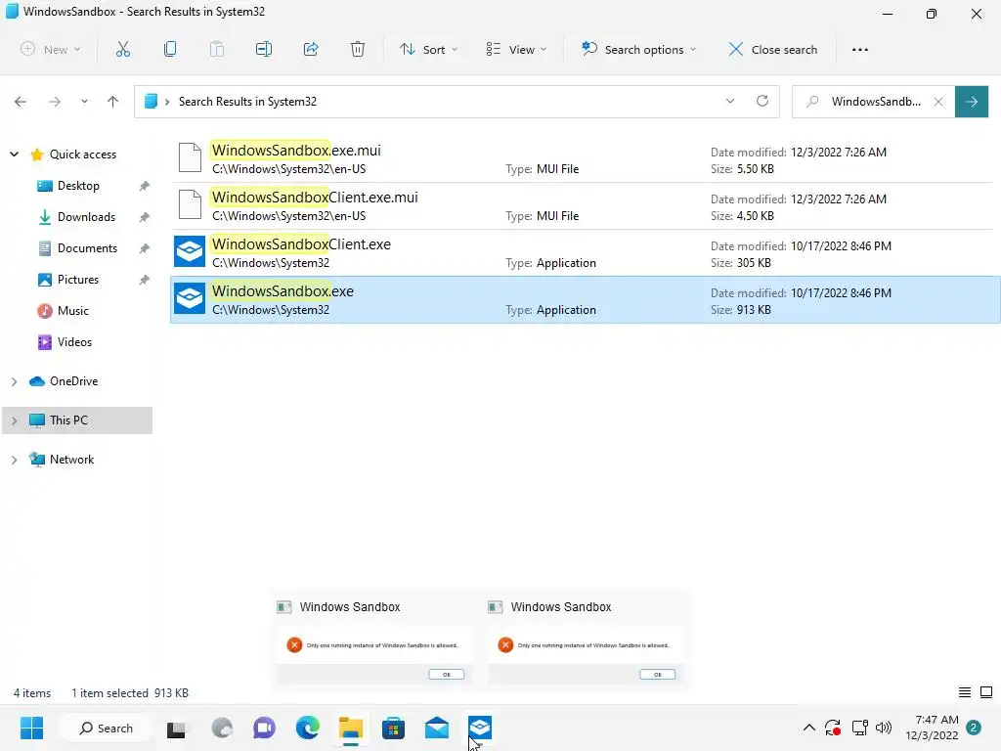Viewport: 1001px width, 751px height.
Task: Open the See more ellipsis menu
Action: coord(860,49)
